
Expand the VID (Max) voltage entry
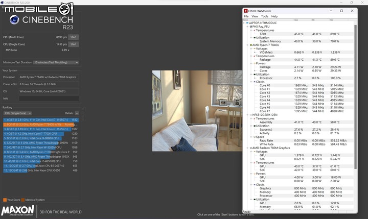coord(255,52)
